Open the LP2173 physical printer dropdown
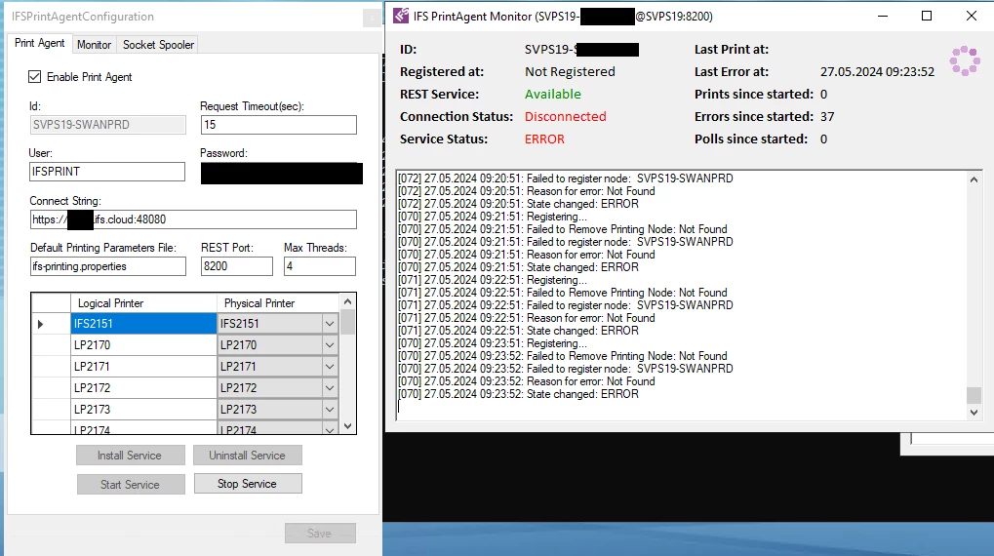994x556 pixels. tap(330, 410)
